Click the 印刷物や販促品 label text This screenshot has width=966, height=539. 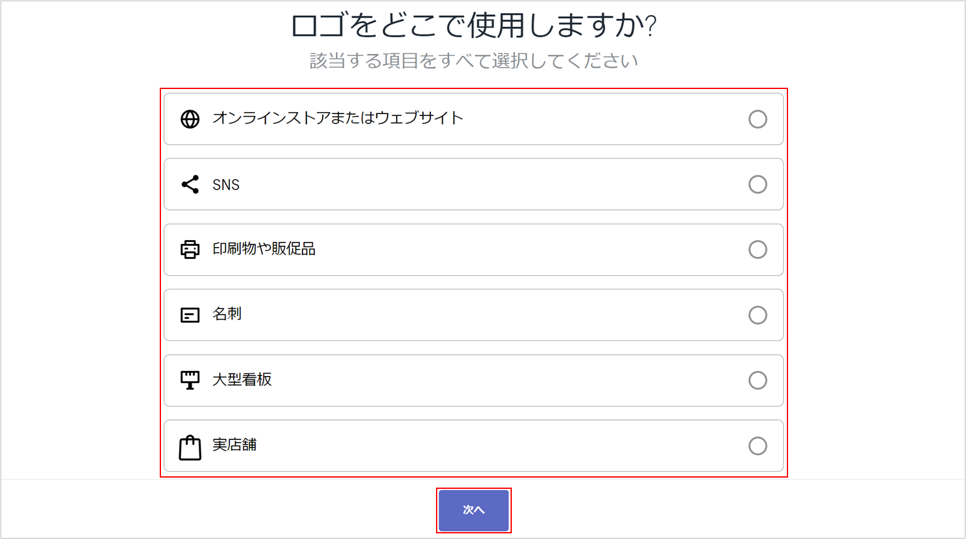(264, 249)
